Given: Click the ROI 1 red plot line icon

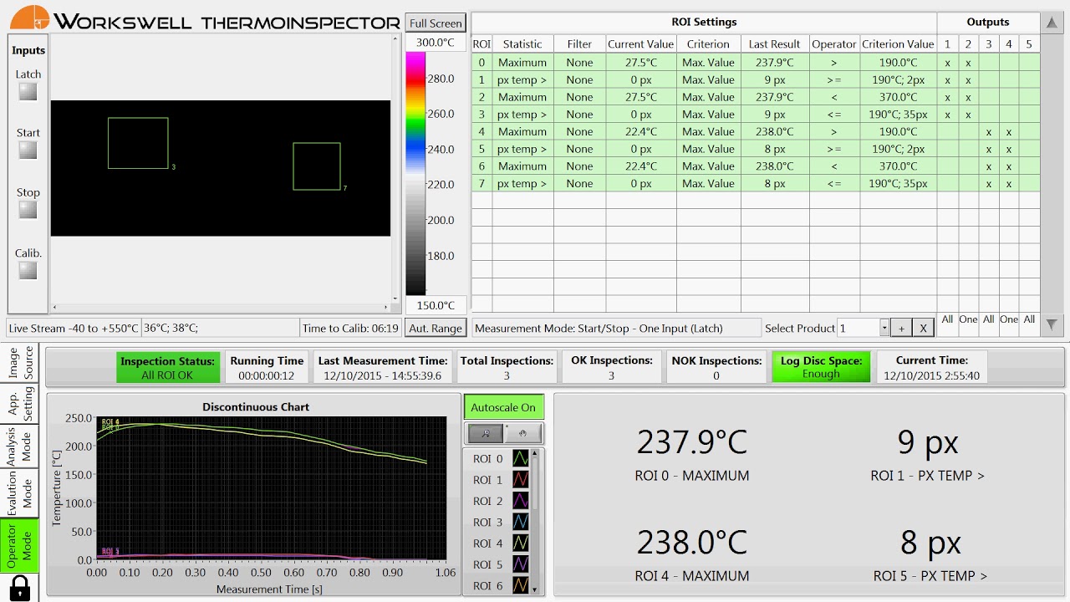Looking at the screenshot, I should point(520,480).
